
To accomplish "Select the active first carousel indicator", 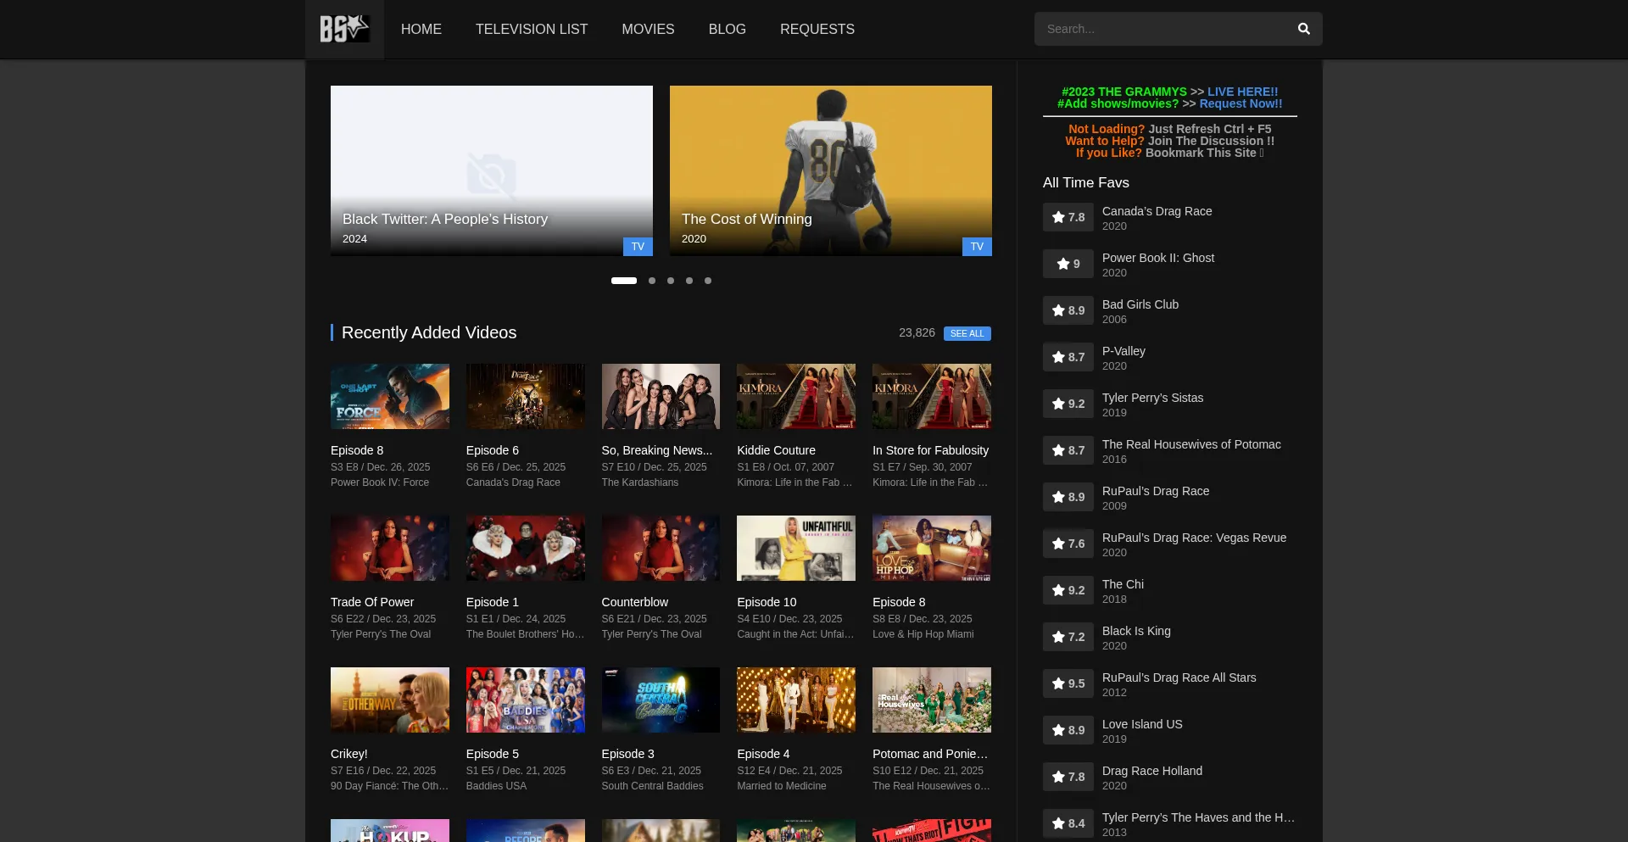I will (x=624, y=281).
